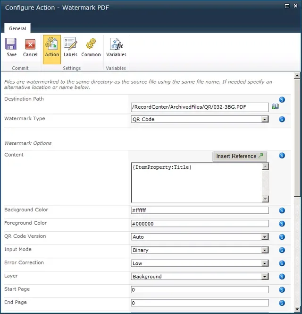
Task: Open the Layer dropdown set to Background
Action: [265, 277]
